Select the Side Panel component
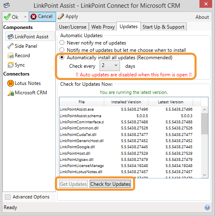The width and height of the screenshot is (215, 216). point(26,46)
